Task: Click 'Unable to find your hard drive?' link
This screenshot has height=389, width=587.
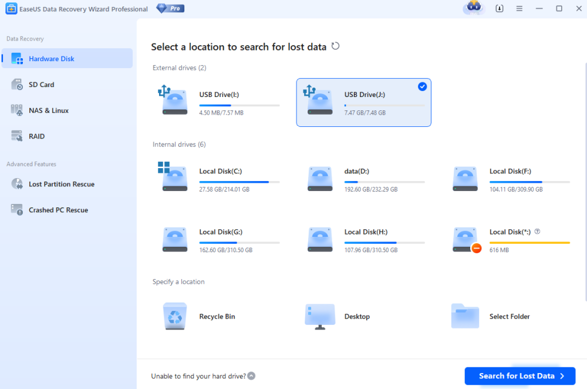Action: tap(198, 376)
